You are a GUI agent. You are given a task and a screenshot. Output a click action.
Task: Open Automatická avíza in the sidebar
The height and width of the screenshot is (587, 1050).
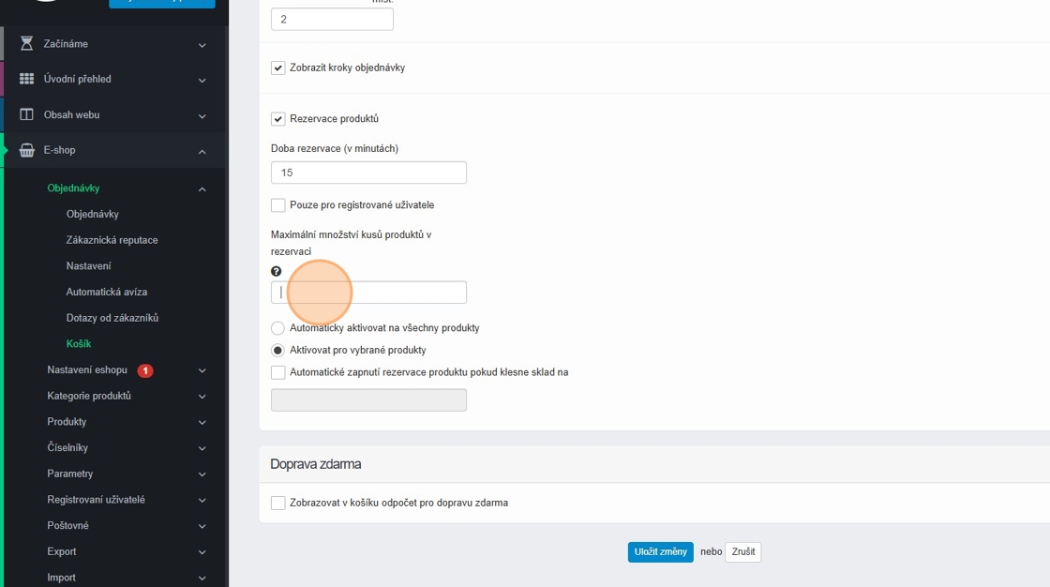tap(106, 292)
